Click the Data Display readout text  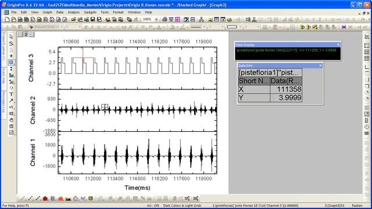[287, 51]
